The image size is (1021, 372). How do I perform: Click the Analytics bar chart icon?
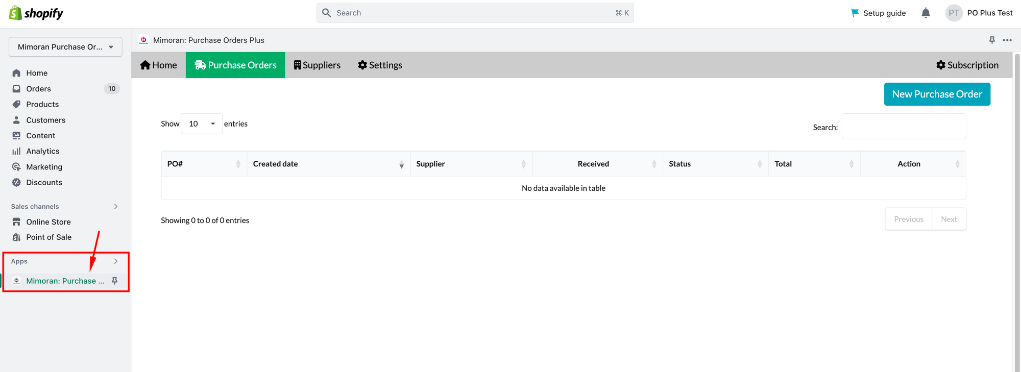[x=16, y=151]
